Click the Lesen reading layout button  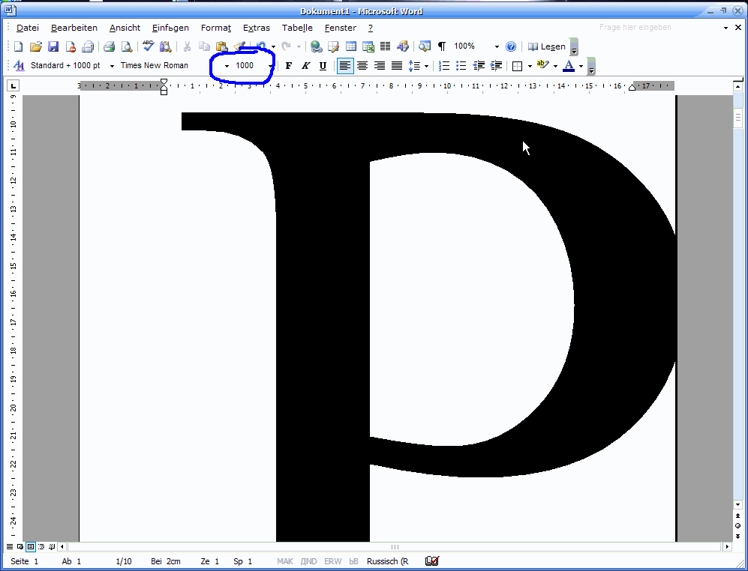(x=546, y=46)
